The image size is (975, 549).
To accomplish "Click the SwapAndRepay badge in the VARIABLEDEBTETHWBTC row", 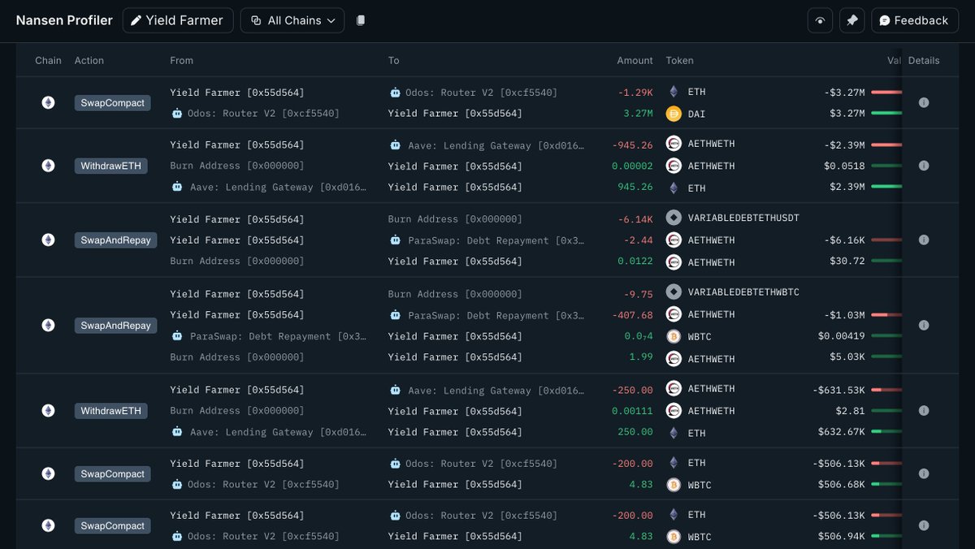I will [116, 325].
